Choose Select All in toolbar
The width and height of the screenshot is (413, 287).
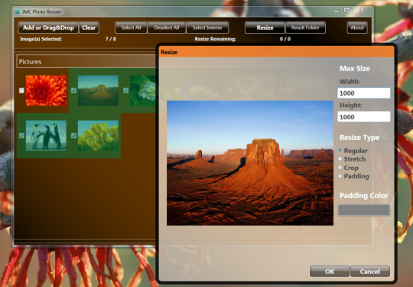pos(131,28)
